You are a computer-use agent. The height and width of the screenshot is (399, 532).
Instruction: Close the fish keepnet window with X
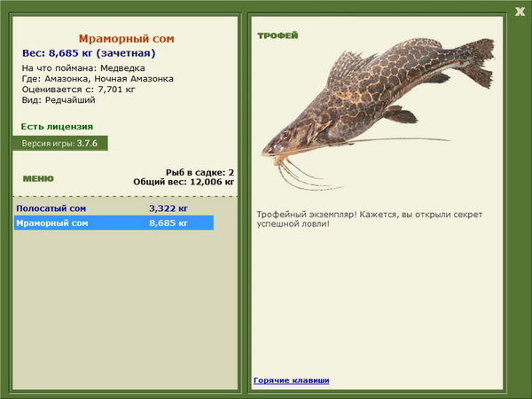520,12
